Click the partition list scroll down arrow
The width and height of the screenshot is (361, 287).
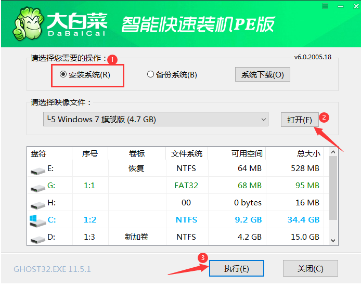pos(333,241)
